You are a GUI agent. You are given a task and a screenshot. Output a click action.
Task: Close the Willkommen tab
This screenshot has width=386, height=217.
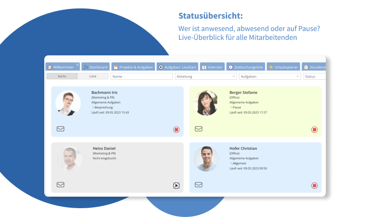click(77, 65)
